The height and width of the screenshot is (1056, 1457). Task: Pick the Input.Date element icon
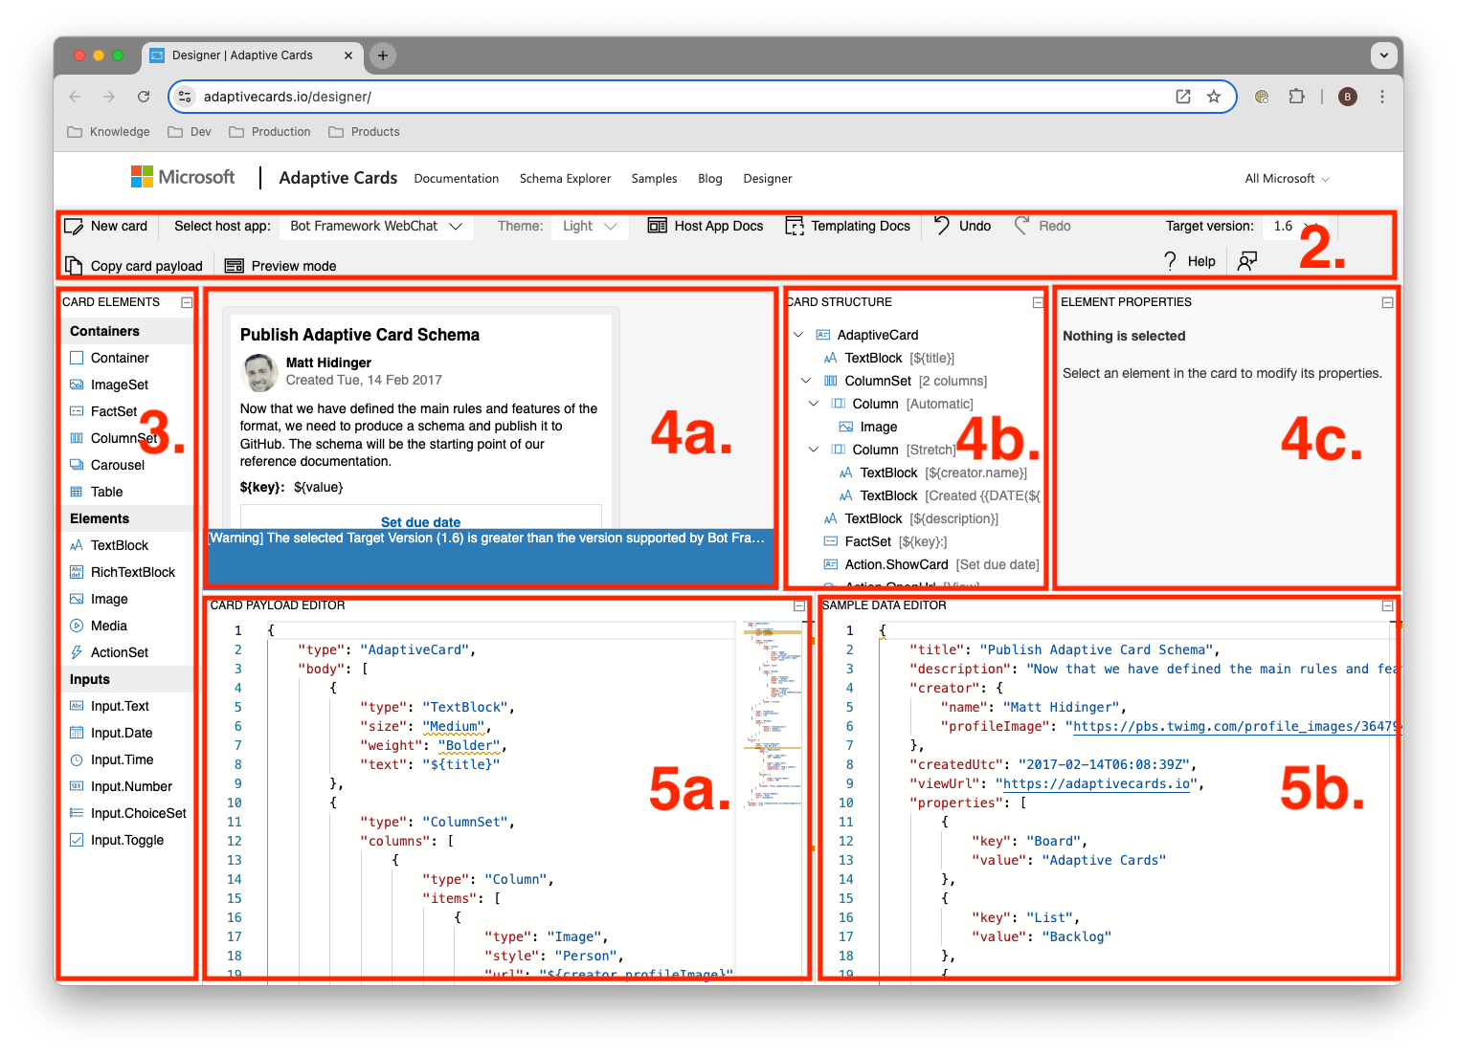pos(77,733)
